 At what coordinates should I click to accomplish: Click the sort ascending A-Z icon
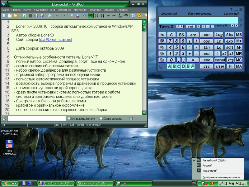click(96, 15)
